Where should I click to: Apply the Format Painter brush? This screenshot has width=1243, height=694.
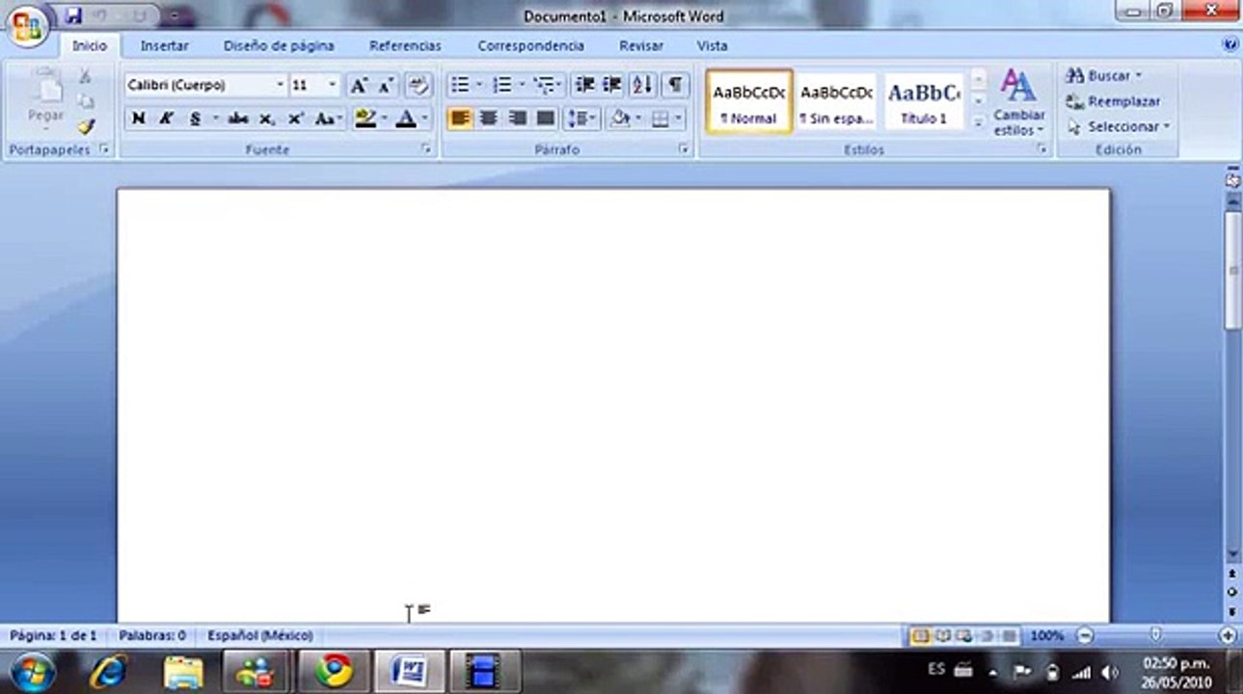pyautogui.click(x=87, y=126)
